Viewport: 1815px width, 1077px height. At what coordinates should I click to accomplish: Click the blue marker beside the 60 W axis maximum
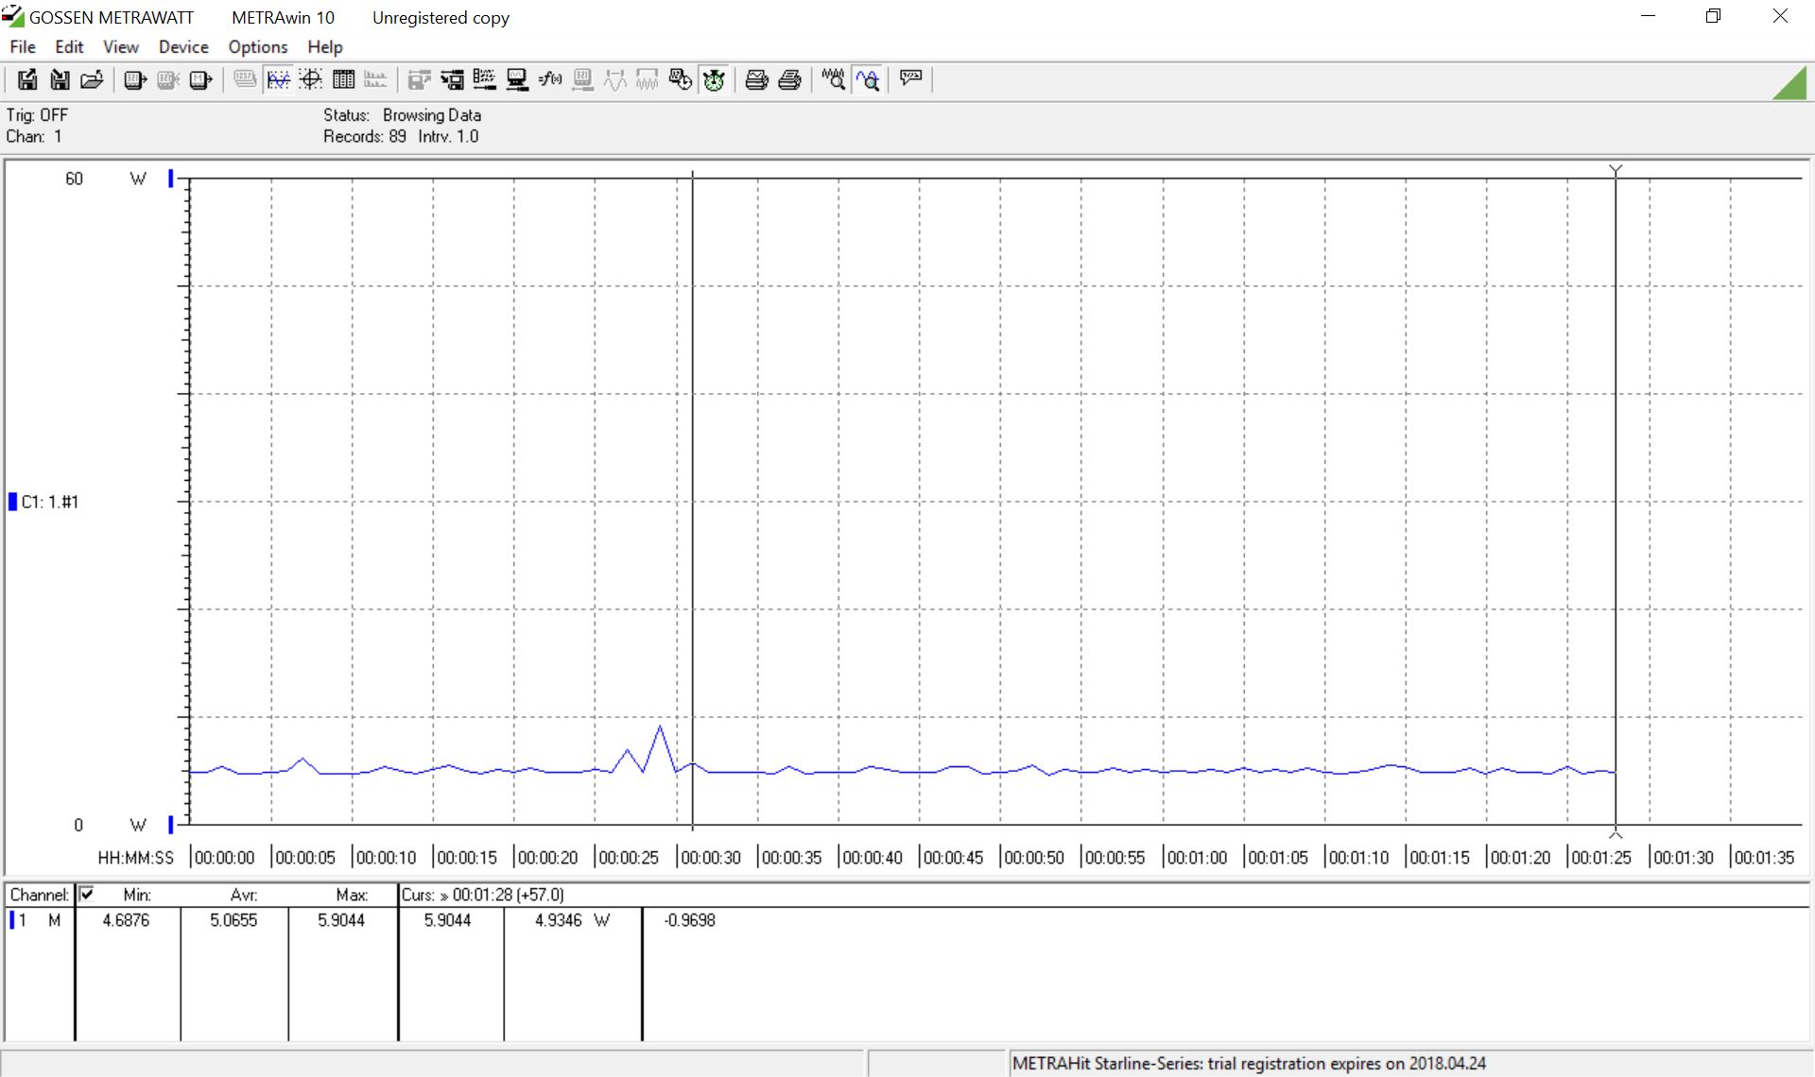tap(171, 178)
